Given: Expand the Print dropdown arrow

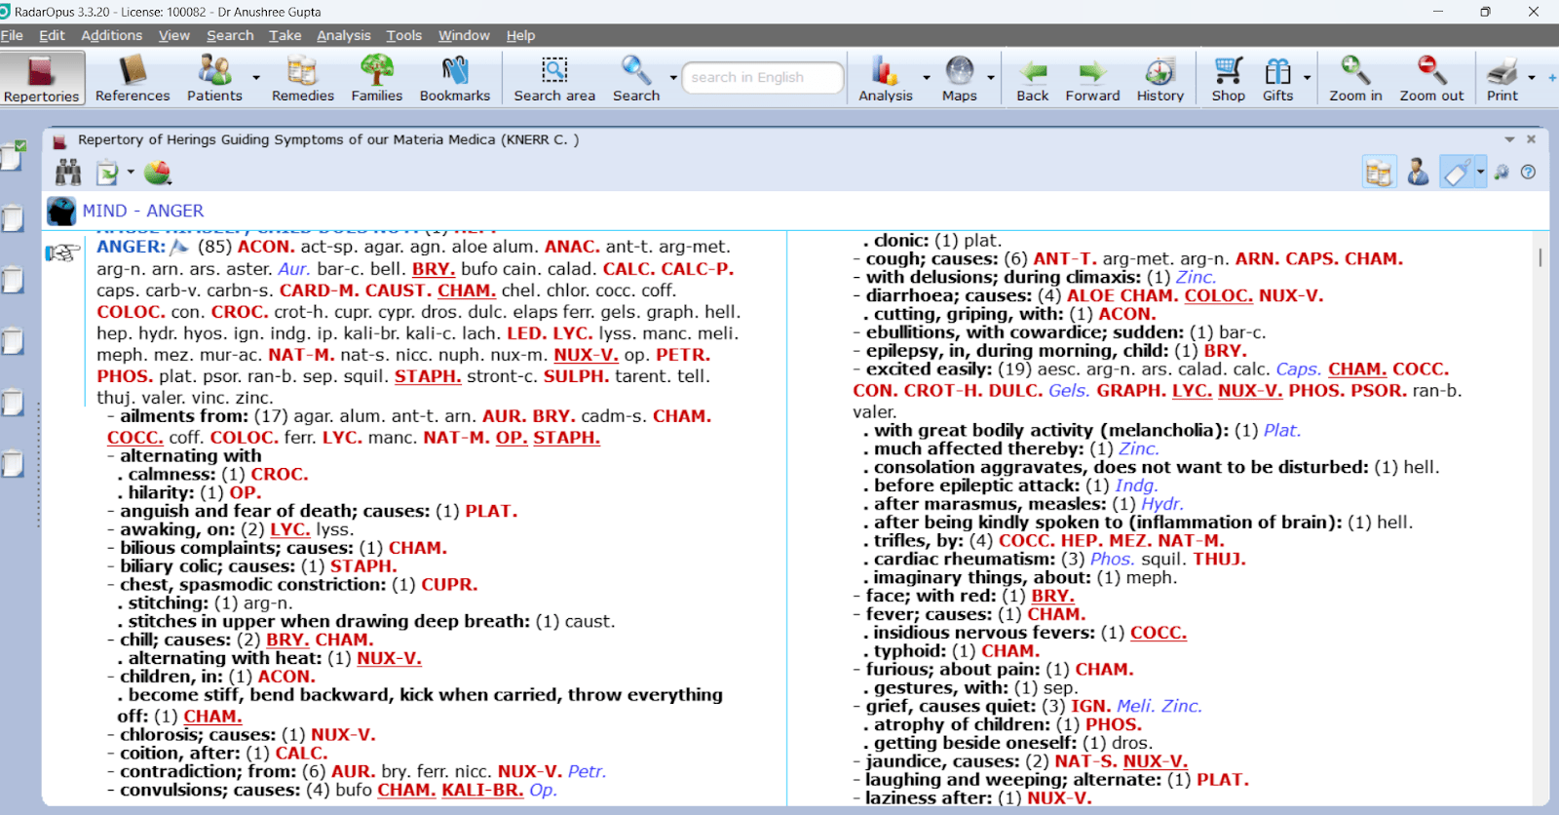Looking at the screenshot, I should tap(1532, 78).
